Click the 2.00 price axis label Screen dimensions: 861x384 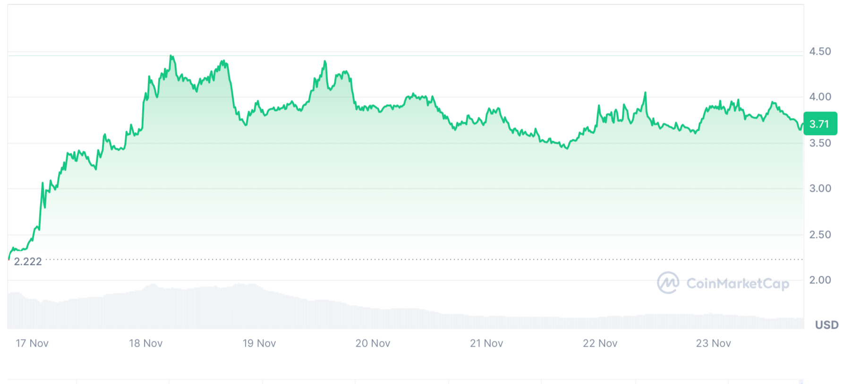(x=820, y=280)
